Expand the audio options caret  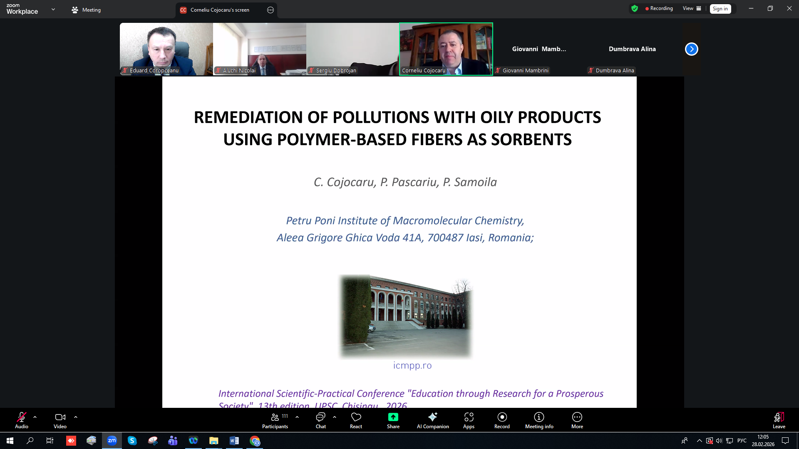35,417
